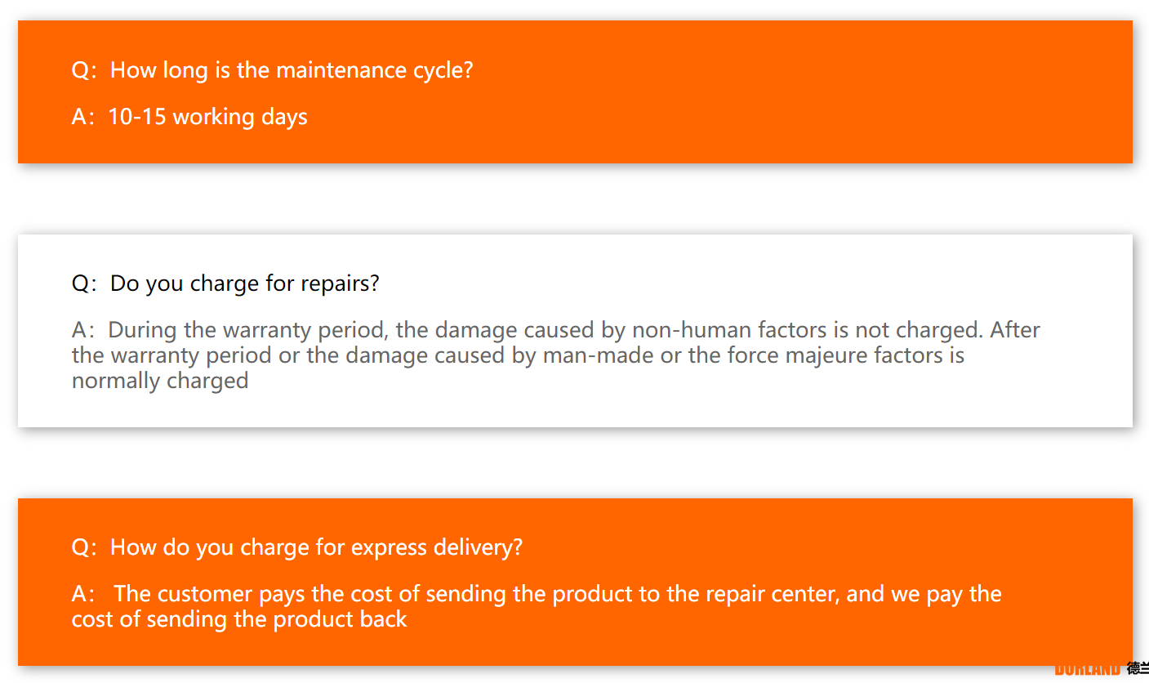Viewport: 1149px width, 683px height.
Task: Click the 'Q' label of the repairs question
Action: [x=82, y=284]
